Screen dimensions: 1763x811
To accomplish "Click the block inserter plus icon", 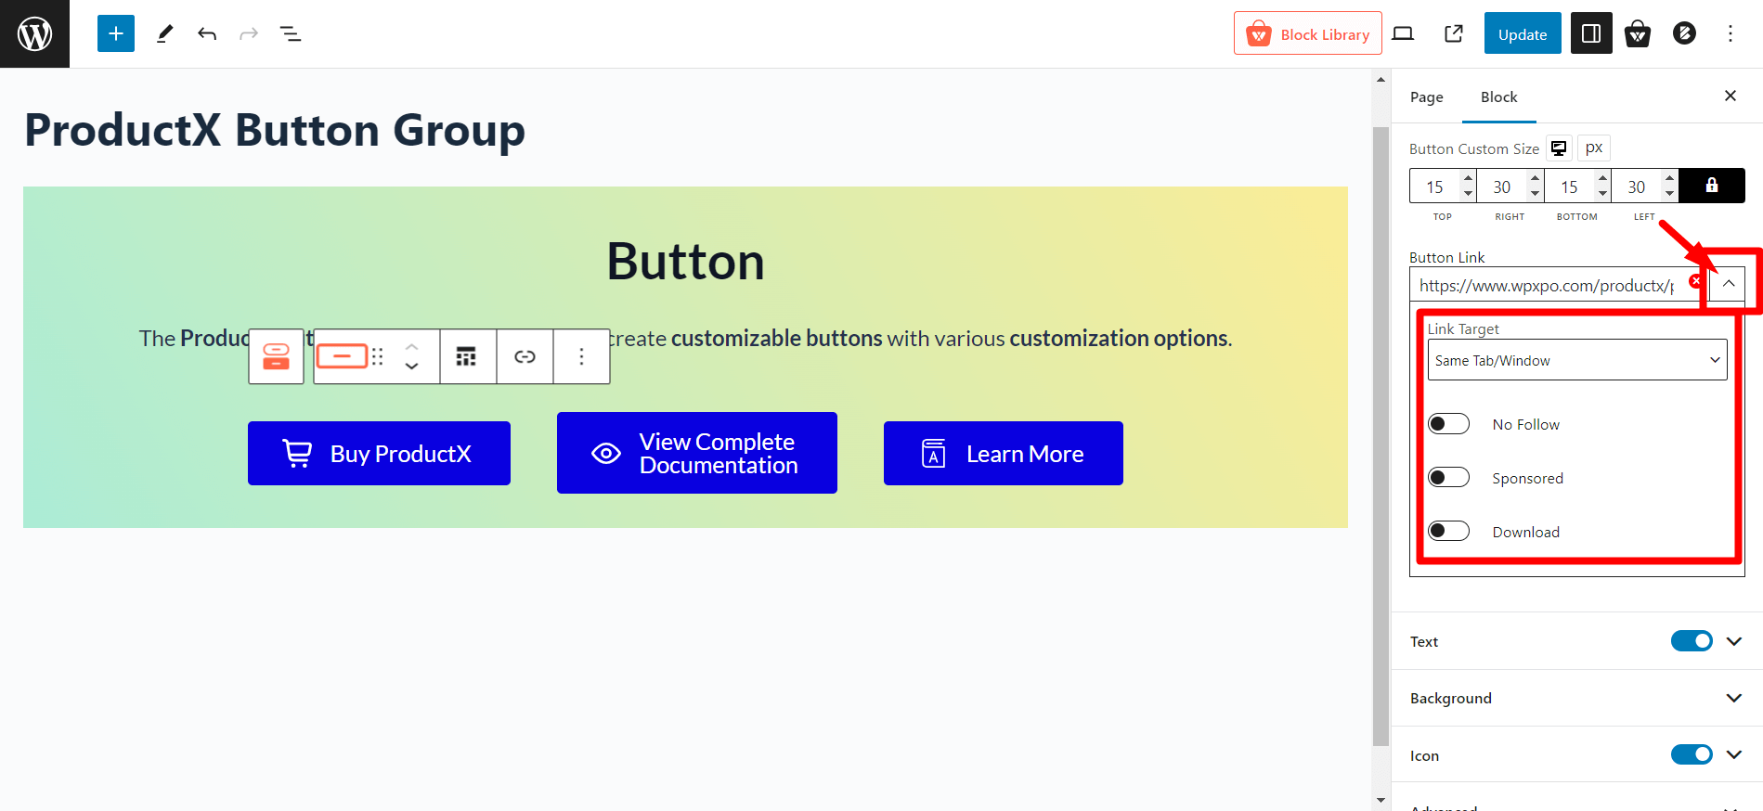I will click(x=115, y=33).
